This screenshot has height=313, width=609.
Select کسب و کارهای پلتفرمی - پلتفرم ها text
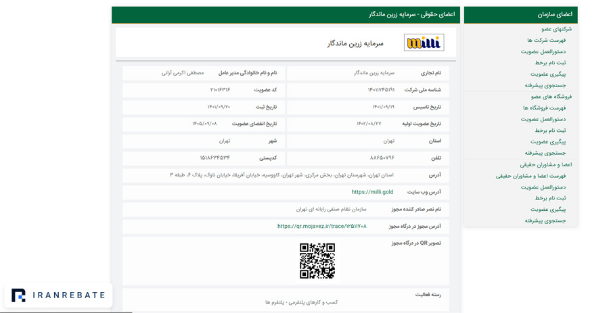[x=302, y=302]
